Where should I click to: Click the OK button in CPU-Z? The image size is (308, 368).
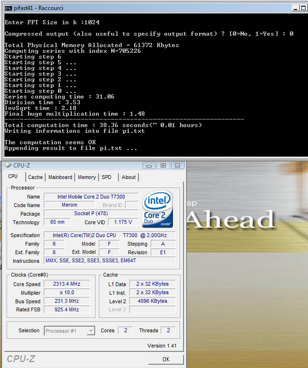pos(166,359)
